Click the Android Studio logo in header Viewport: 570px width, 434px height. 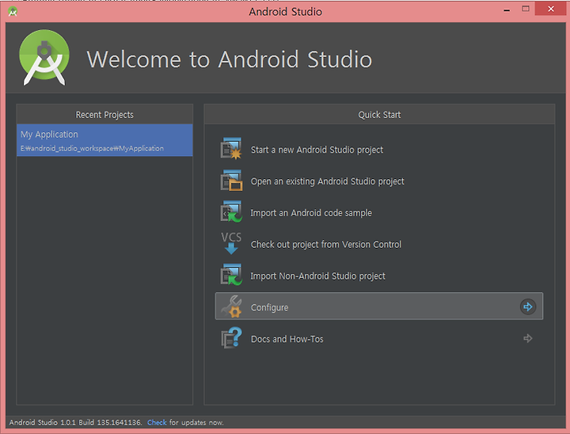[x=44, y=58]
